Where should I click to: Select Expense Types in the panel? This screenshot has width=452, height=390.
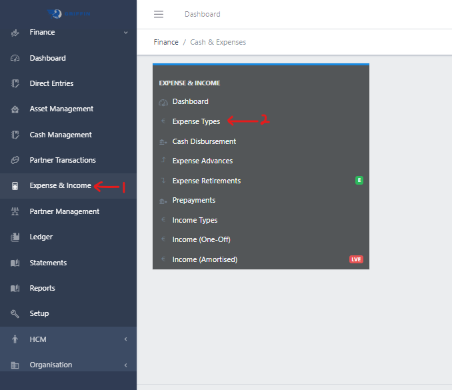(196, 121)
